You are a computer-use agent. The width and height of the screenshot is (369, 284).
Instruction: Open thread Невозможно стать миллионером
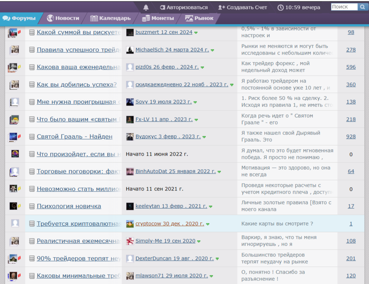point(79,189)
